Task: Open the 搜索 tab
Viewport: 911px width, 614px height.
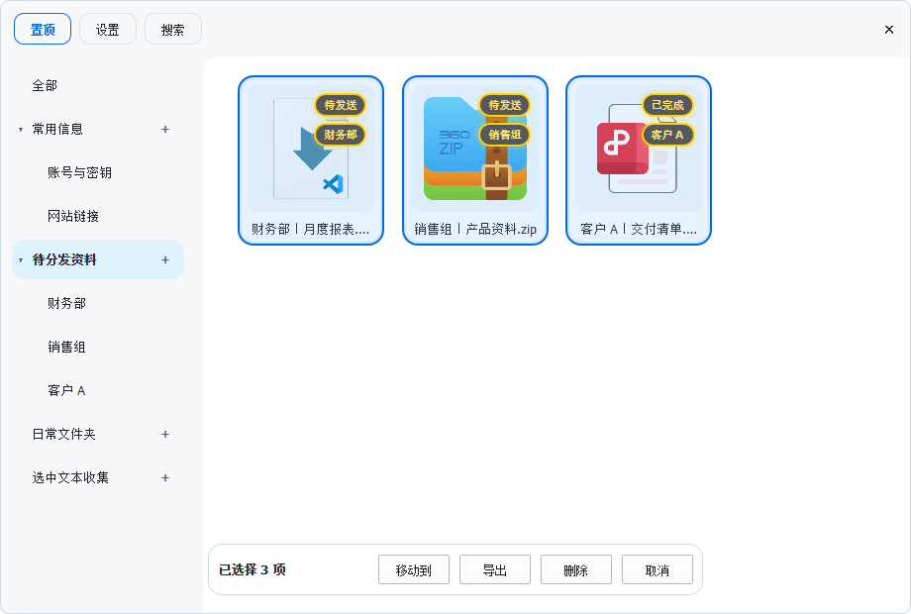Action: [x=172, y=29]
